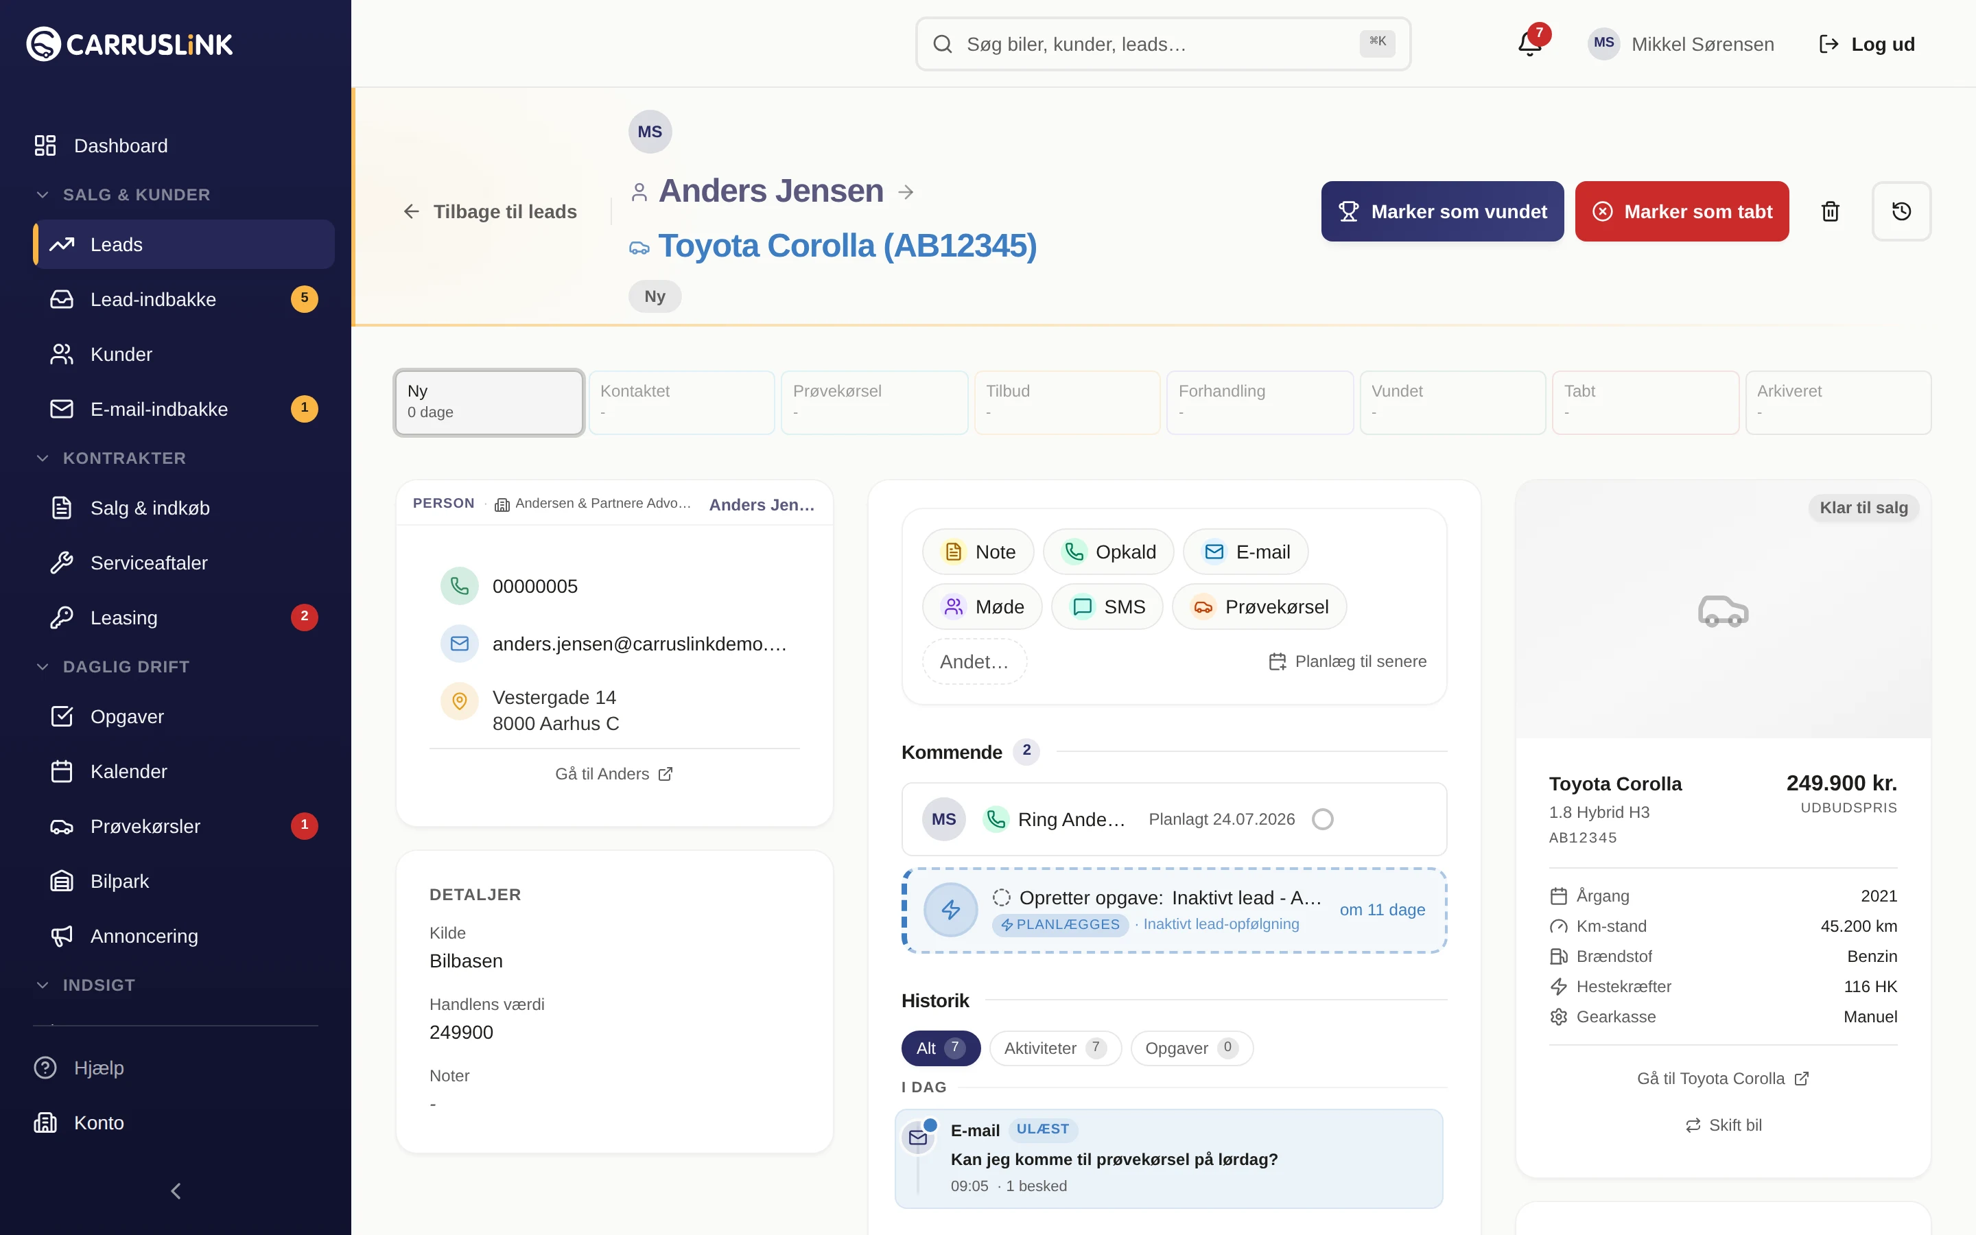This screenshot has height=1235, width=1976.
Task: Click the lightning automation icon in planned task
Action: pyautogui.click(x=950, y=909)
